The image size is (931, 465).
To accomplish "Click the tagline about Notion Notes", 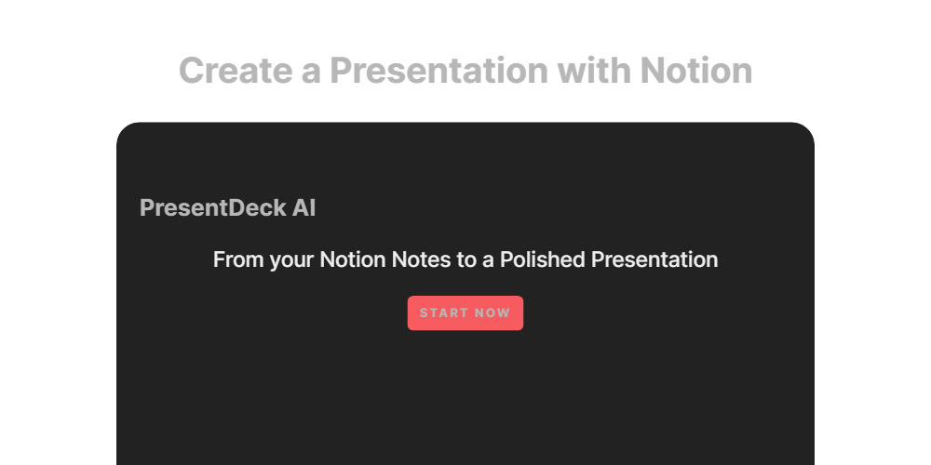I will click(465, 259).
